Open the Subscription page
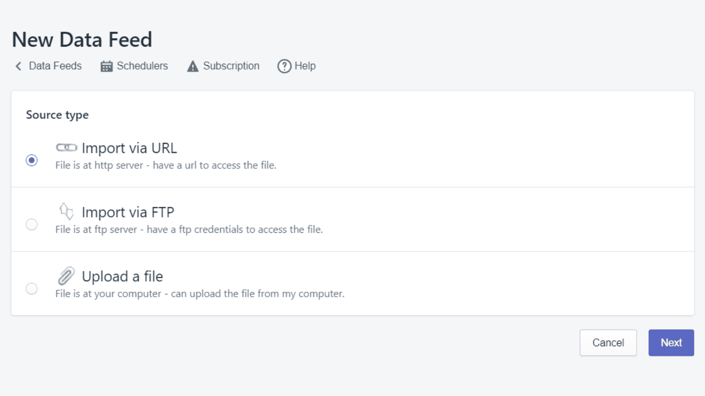This screenshot has width=705, height=396. coord(231,66)
